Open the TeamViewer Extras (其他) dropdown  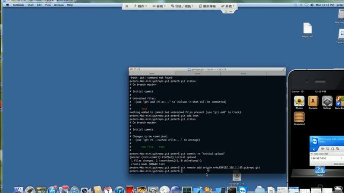tap(228, 6)
